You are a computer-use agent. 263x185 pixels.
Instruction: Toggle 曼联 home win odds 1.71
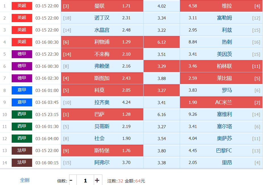click(x=102, y=6)
